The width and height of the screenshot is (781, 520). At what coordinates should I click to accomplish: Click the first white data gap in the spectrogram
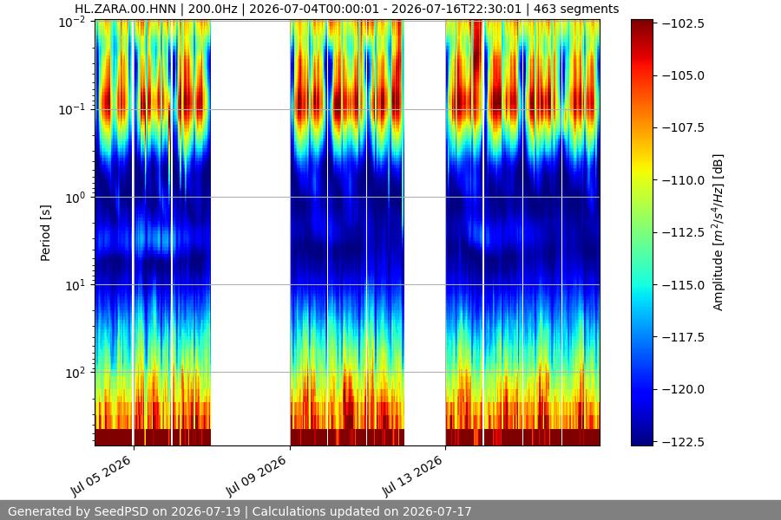tap(251, 233)
